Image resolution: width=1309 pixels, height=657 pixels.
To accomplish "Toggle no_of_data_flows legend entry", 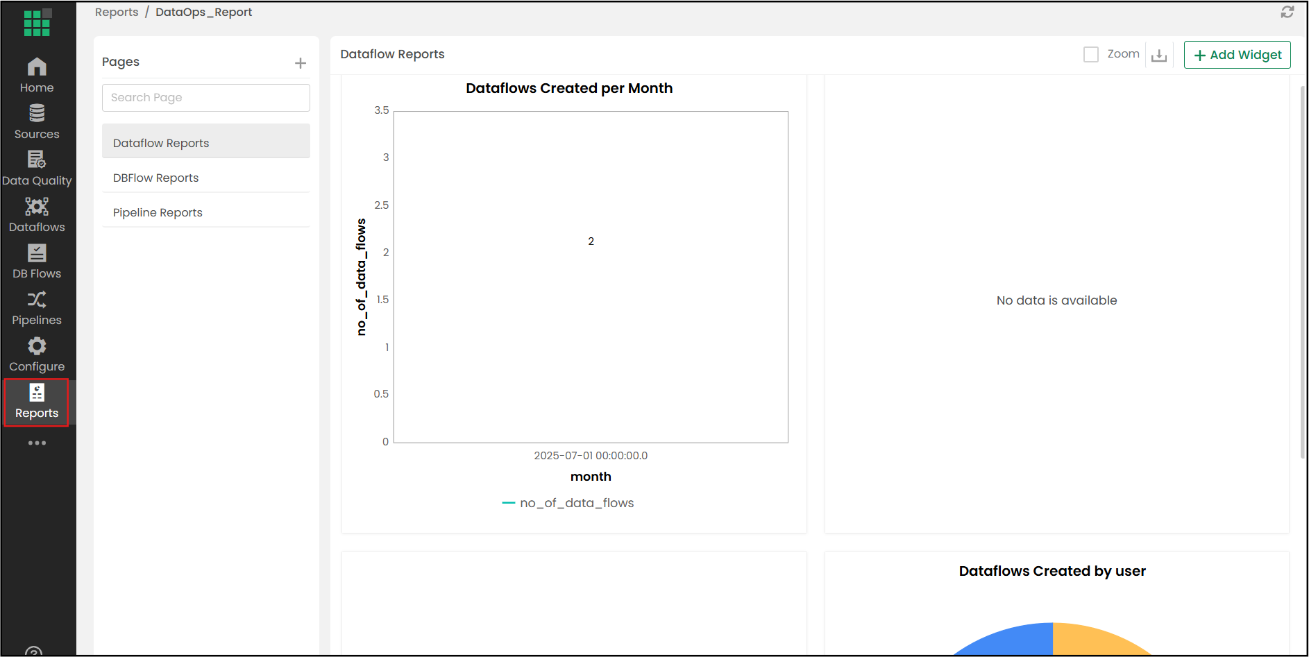I will coord(568,503).
